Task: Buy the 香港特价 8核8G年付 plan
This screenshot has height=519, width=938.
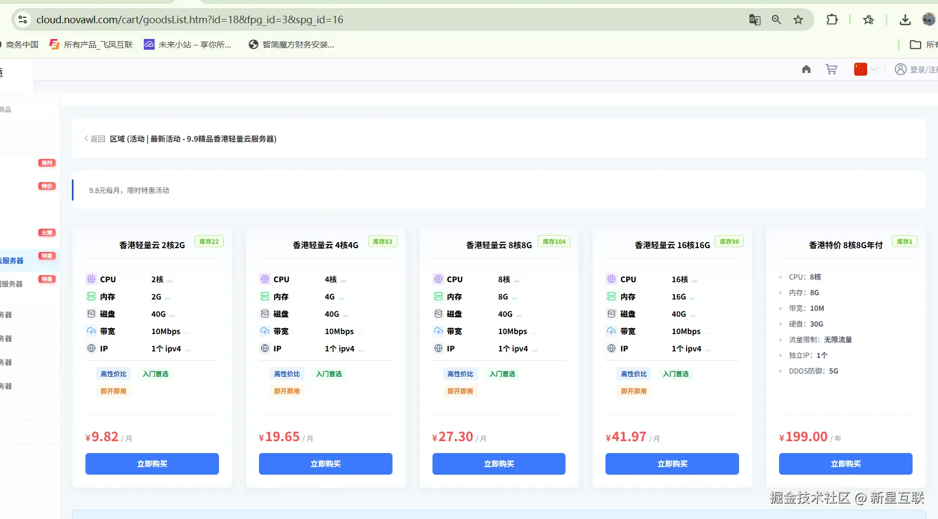Action: click(x=846, y=464)
